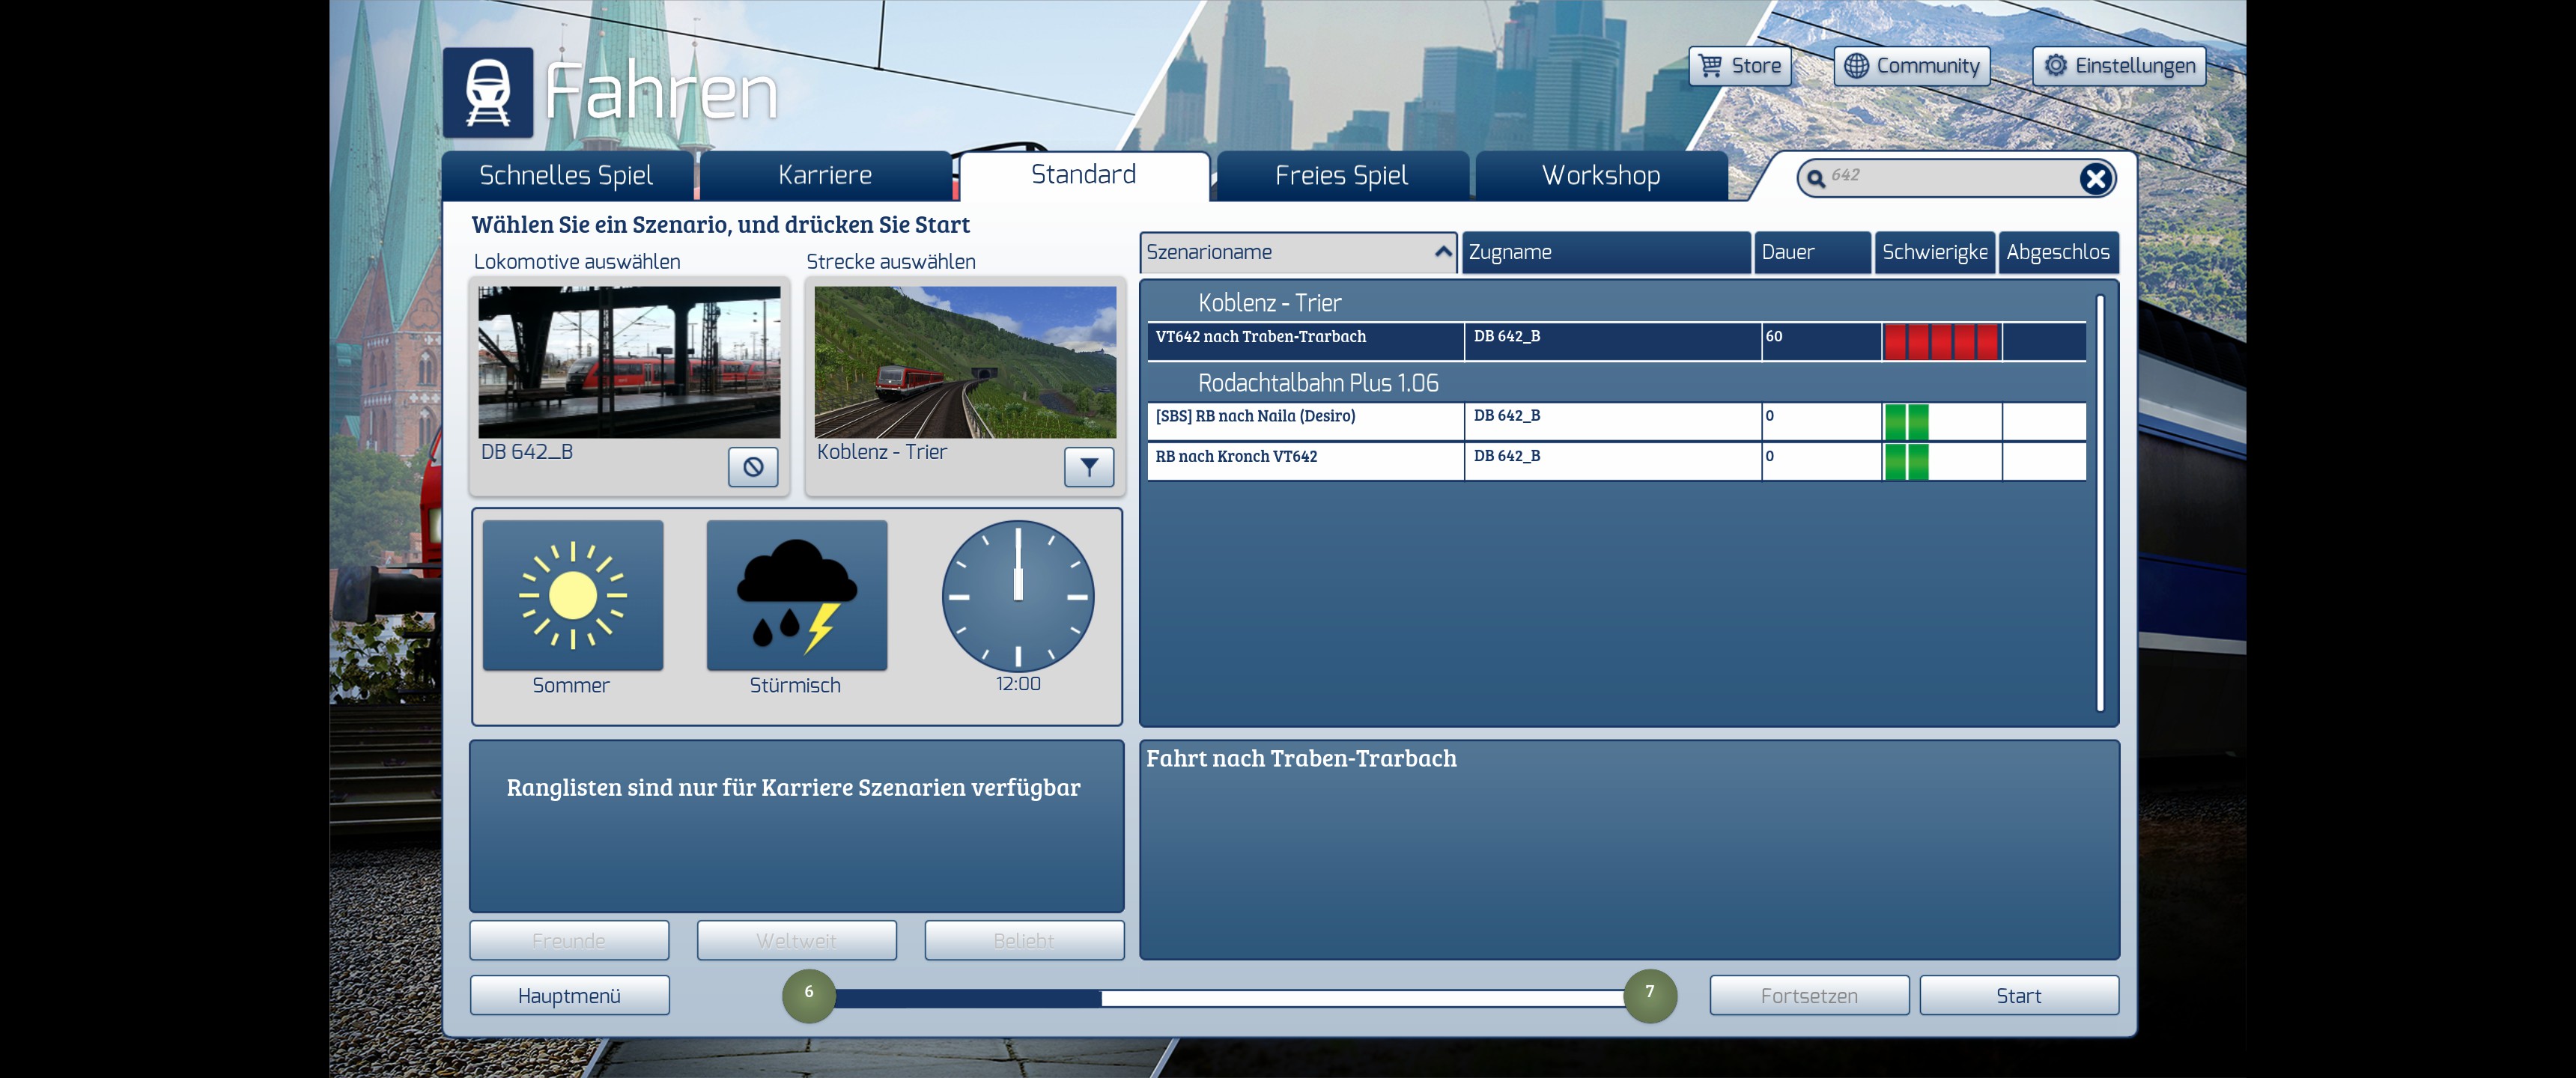
Task: Sort by Schwierigkeit column header
Action: click(1934, 252)
